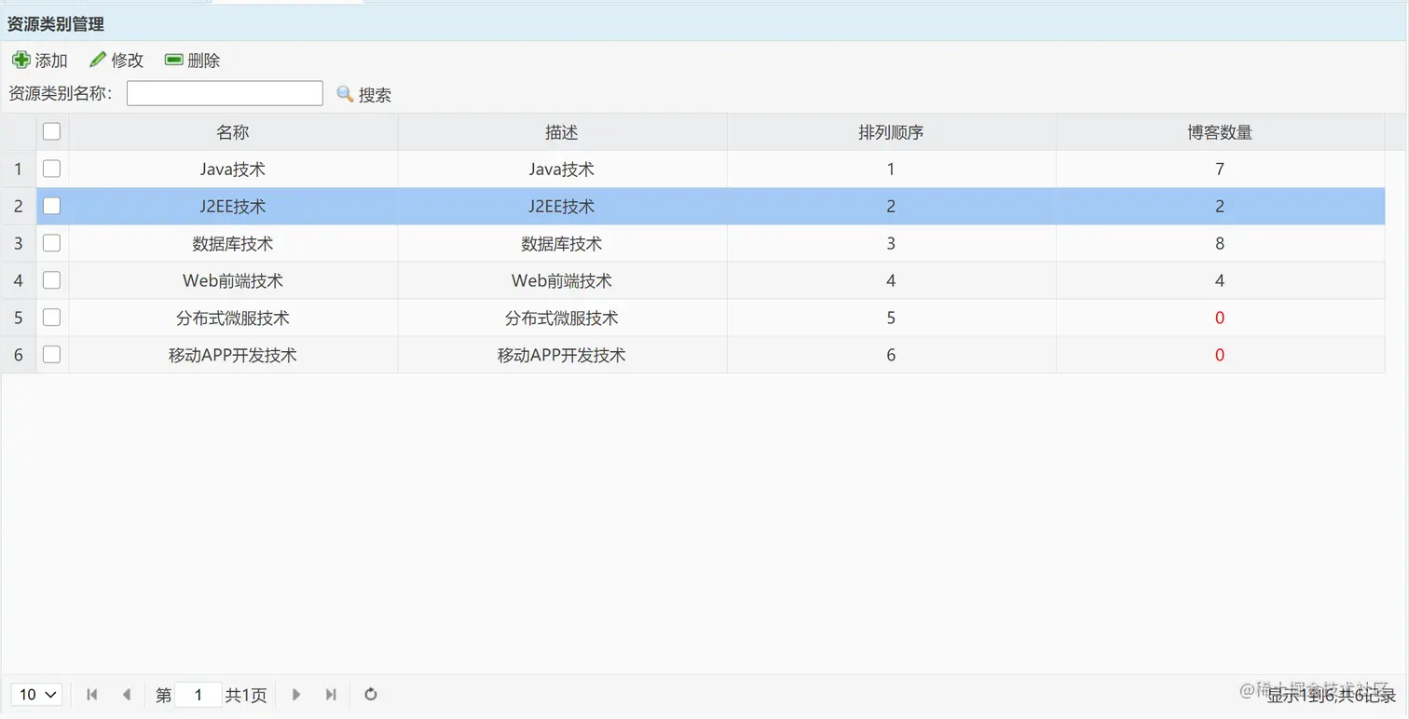
Task: Select the Web前端技术 name cell
Action: click(233, 281)
